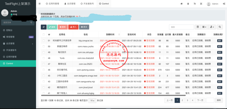
Task: Go to the next page with 下一页
Action: [200, 100]
